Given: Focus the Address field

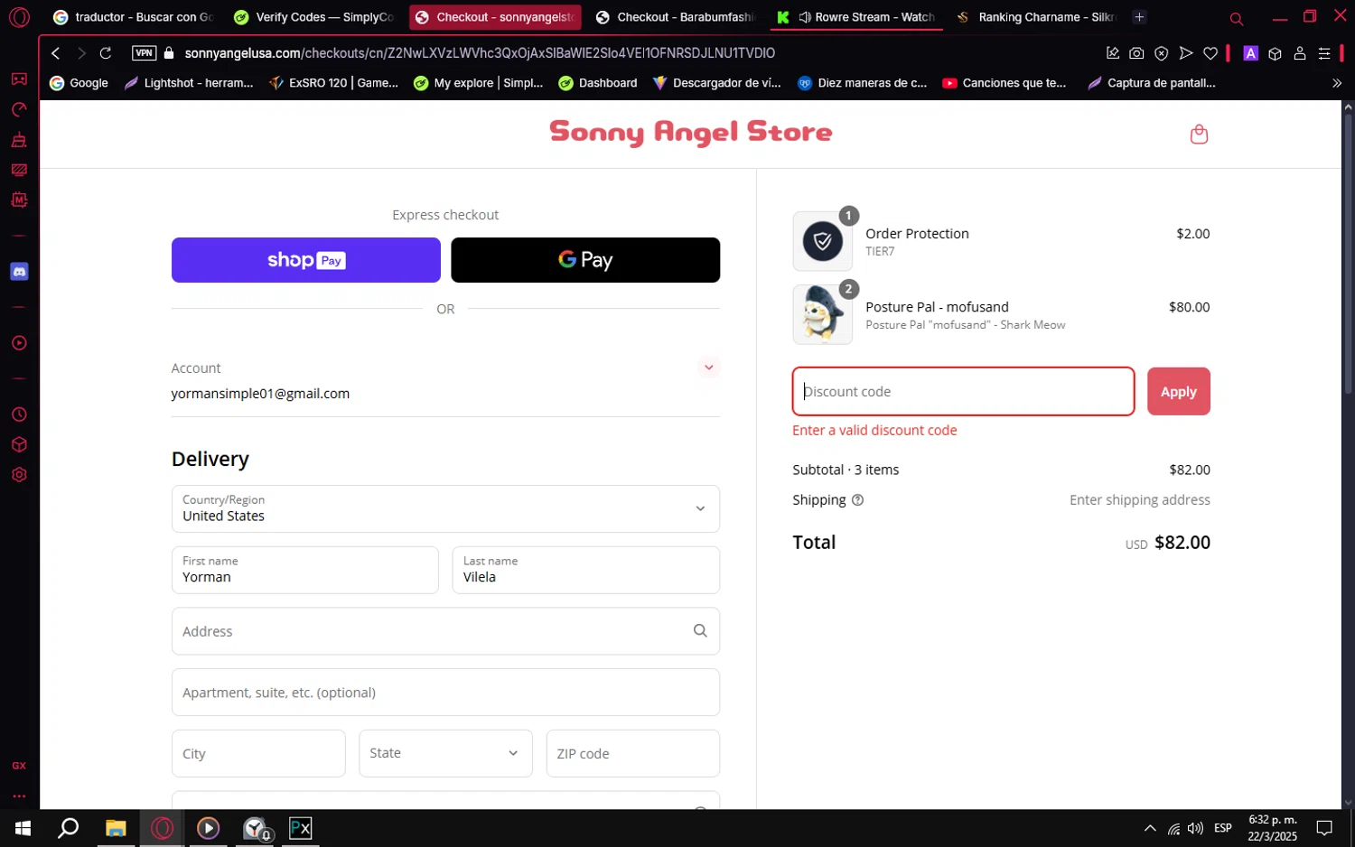Looking at the screenshot, I should pos(445,631).
